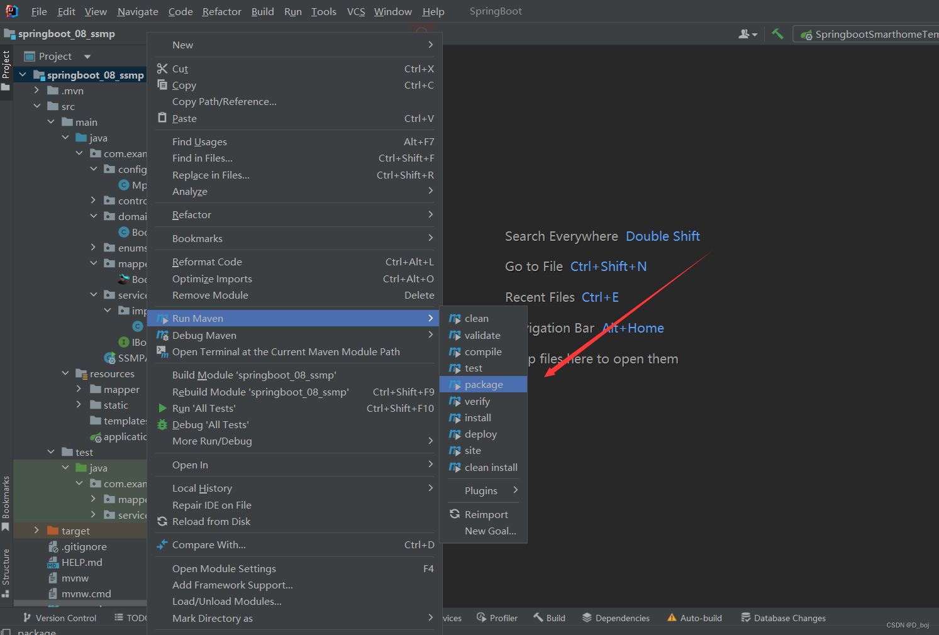Viewport: 939px width, 635px height.
Task: Open the Structure side panel
Action: tap(6, 572)
